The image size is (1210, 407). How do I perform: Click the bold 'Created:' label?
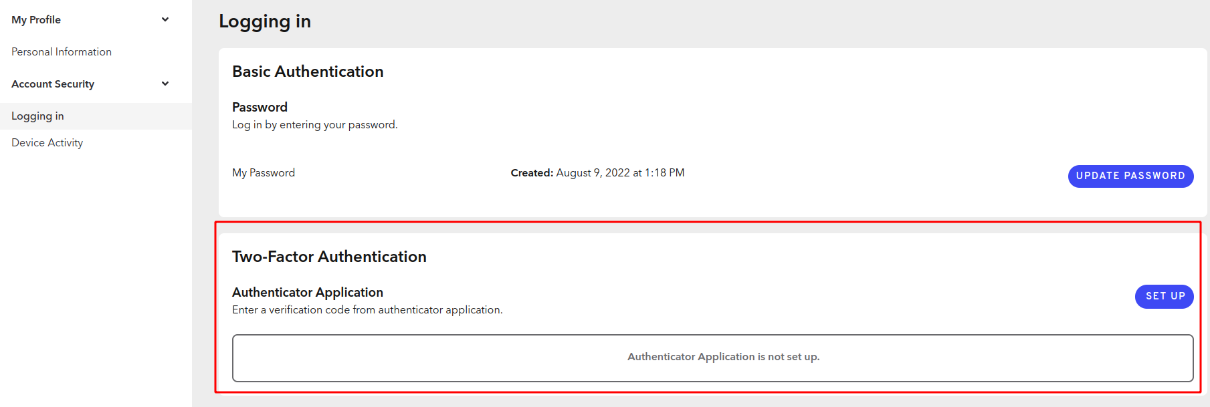click(532, 173)
